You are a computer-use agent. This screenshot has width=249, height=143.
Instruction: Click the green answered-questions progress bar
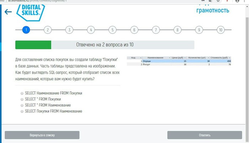pos(33,45)
